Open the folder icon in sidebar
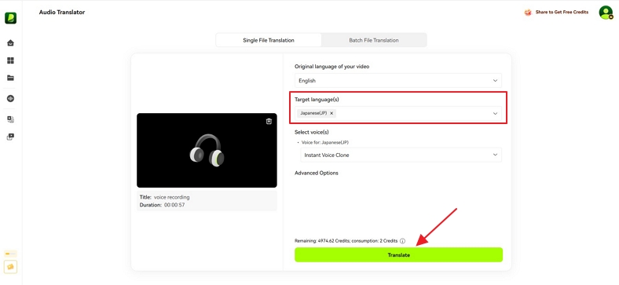619x285 pixels. point(11,78)
